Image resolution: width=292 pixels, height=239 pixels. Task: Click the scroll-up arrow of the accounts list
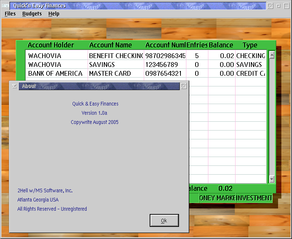272,55
